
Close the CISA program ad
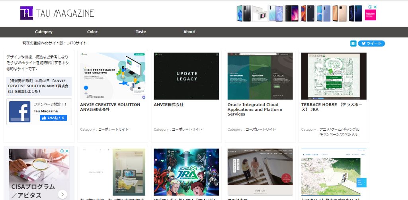tap(67, 151)
